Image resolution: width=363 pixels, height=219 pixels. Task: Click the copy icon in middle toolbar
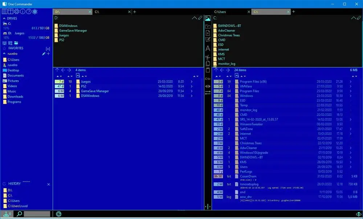coord(208,63)
